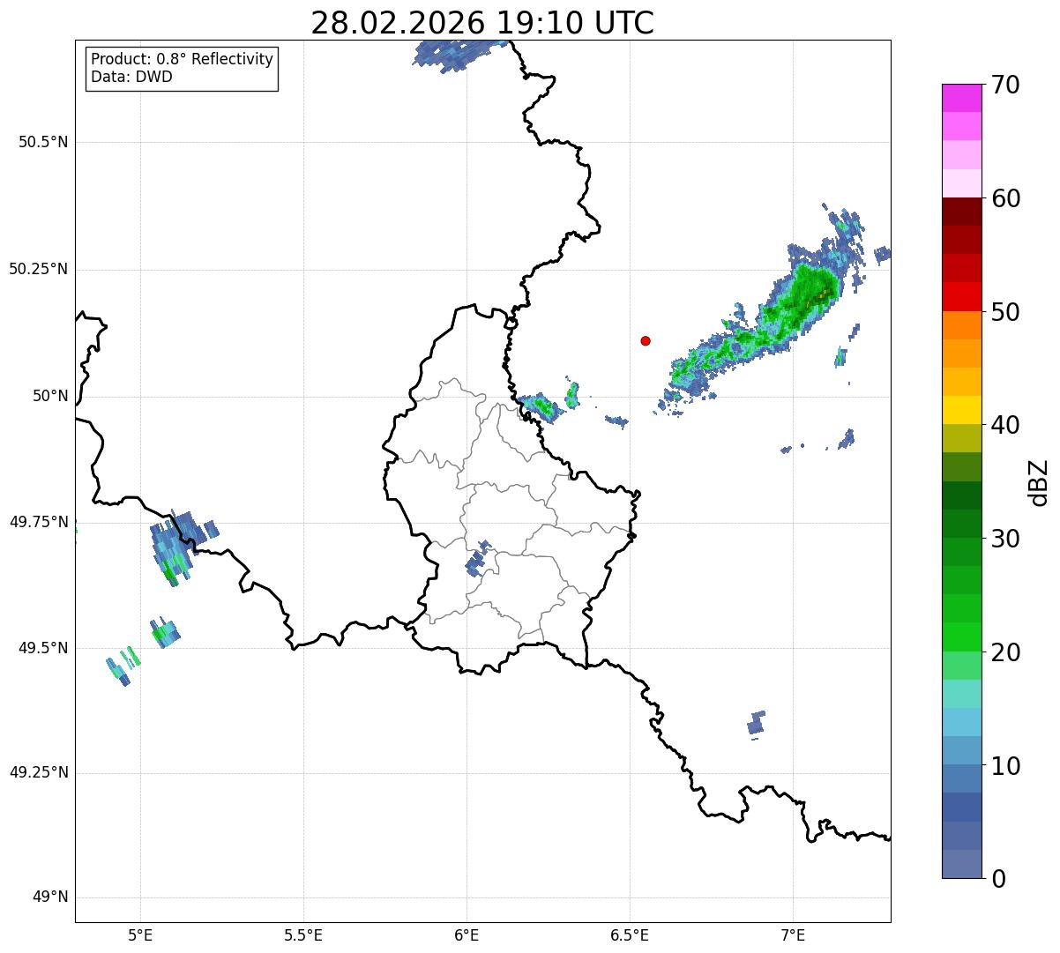Click 'Product: 0.8° Reflectivity' label
This screenshot has height=953, width=1060.
coord(183,59)
